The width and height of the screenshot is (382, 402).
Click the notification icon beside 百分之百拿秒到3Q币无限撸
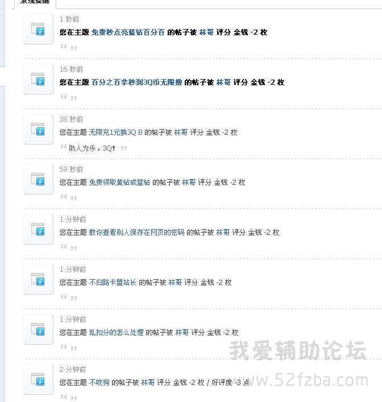coord(38,79)
